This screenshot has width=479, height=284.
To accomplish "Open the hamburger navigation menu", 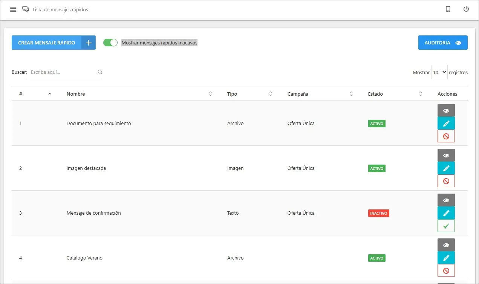I will [x=13, y=10].
